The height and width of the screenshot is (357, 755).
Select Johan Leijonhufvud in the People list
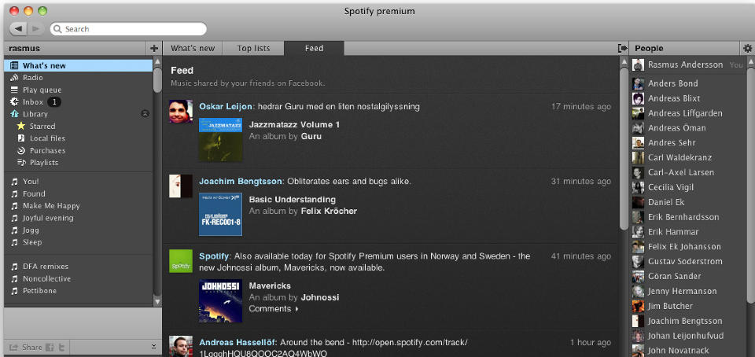(689, 336)
